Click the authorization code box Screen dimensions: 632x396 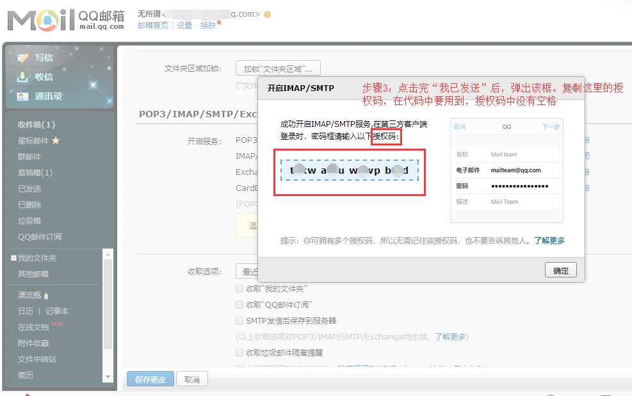click(350, 170)
